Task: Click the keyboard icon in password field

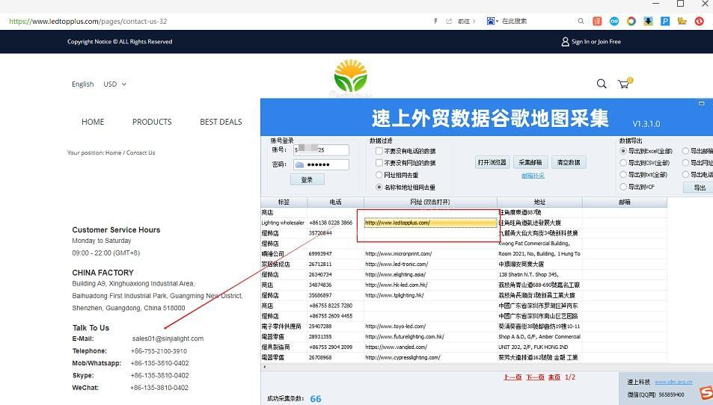Action: coord(300,165)
